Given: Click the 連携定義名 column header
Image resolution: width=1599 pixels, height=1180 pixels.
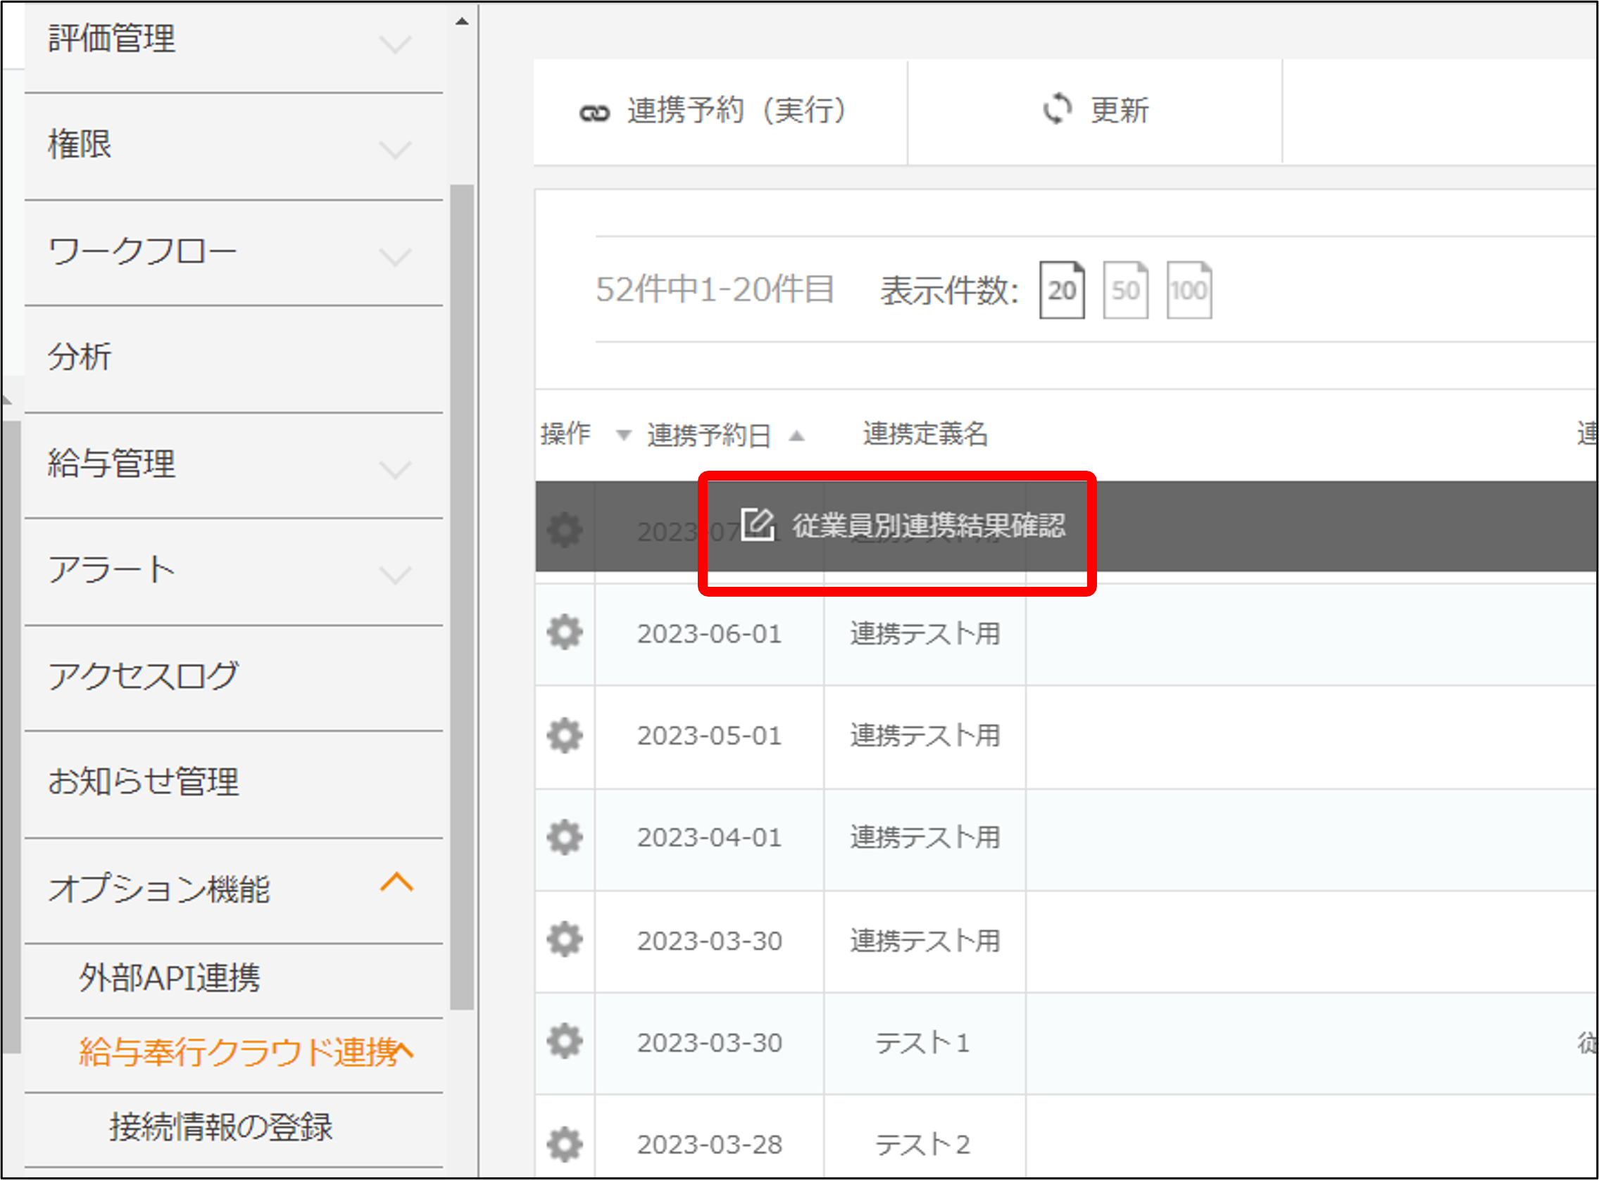Looking at the screenshot, I should (x=925, y=433).
